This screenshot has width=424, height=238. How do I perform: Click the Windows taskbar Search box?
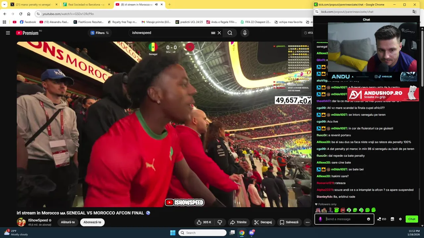pyautogui.click(x=202, y=233)
